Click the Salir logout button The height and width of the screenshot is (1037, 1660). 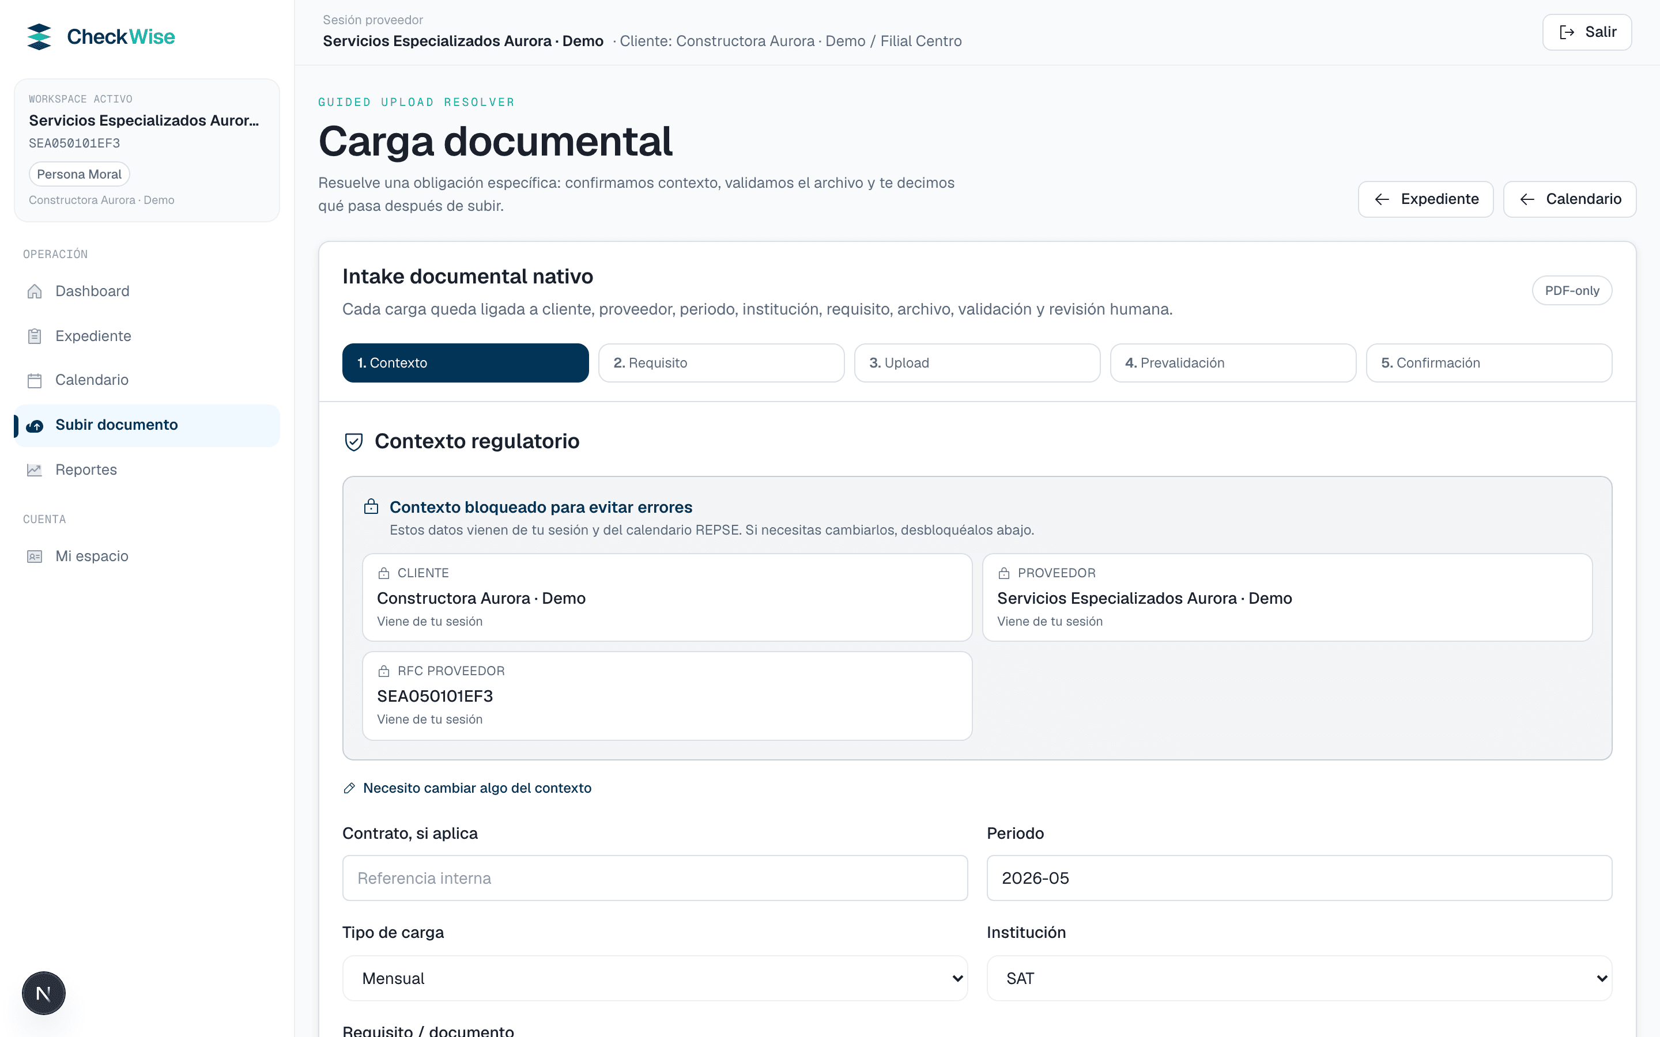click(x=1587, y=32)
